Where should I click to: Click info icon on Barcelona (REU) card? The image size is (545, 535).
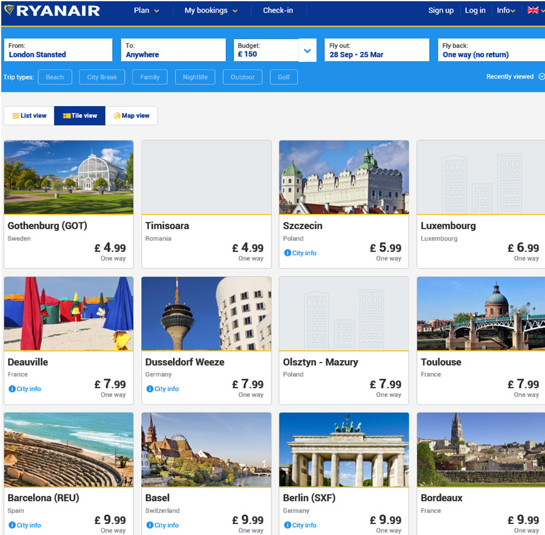pyautogui.click(x=12, y=525)
